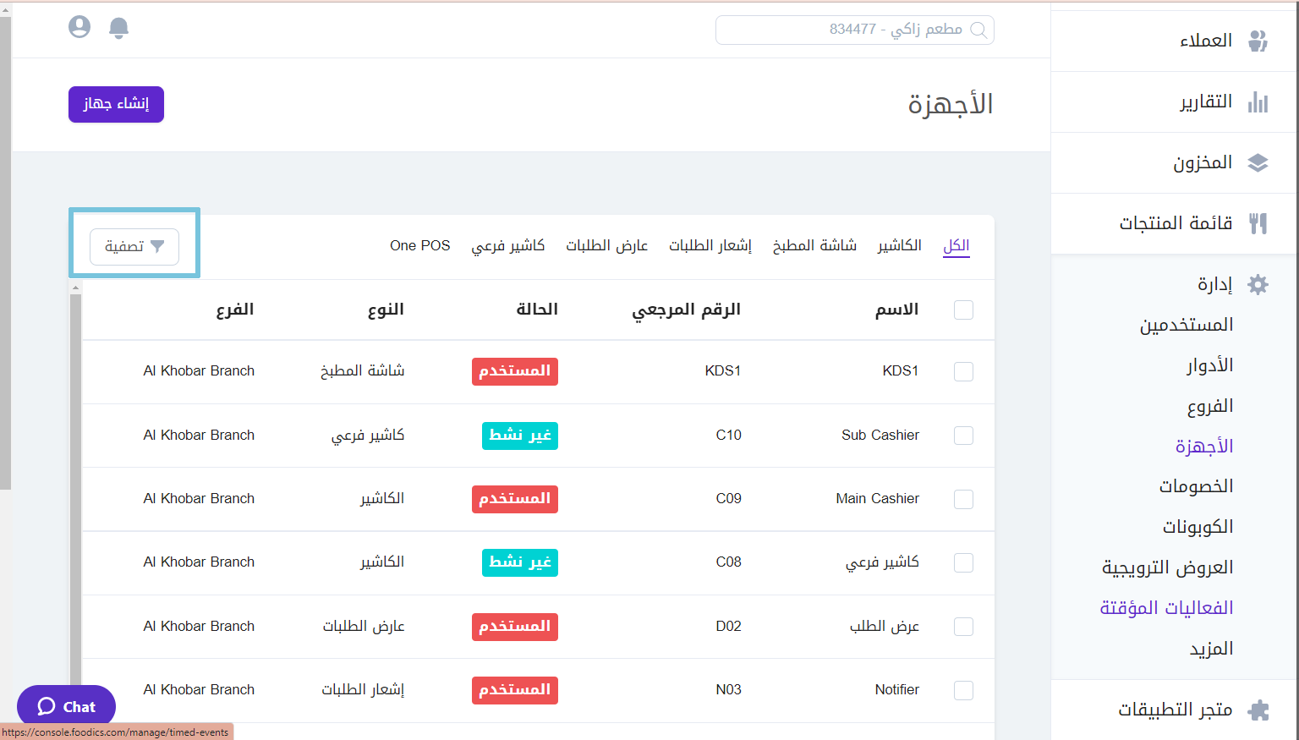1299x740 pixels.
Task: Open the تصفية filter panel
Action: click(x=134, y=246)
